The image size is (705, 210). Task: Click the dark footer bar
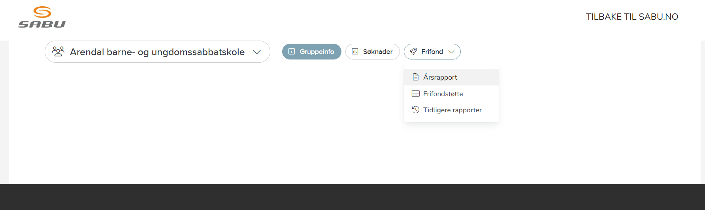tap(352, 197)
